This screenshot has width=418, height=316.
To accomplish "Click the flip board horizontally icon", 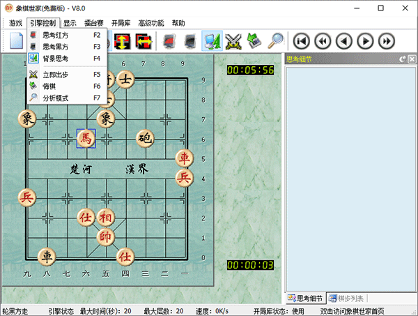I will point(144,41).
